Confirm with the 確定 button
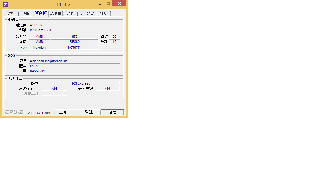This screenshot has width=310, height=193. [113, 112]
